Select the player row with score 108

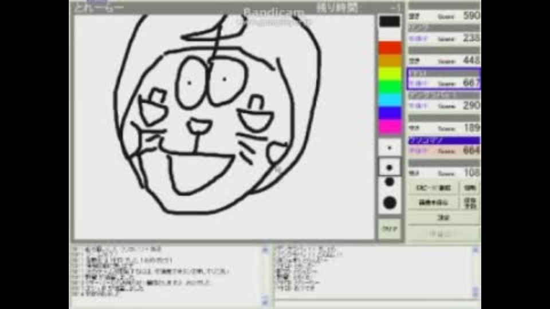pyautogui.click(x=444, y=169)
